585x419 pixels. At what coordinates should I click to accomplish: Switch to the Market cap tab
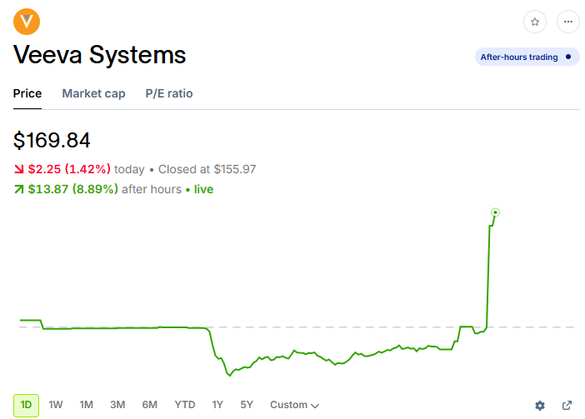pos(93,93)
